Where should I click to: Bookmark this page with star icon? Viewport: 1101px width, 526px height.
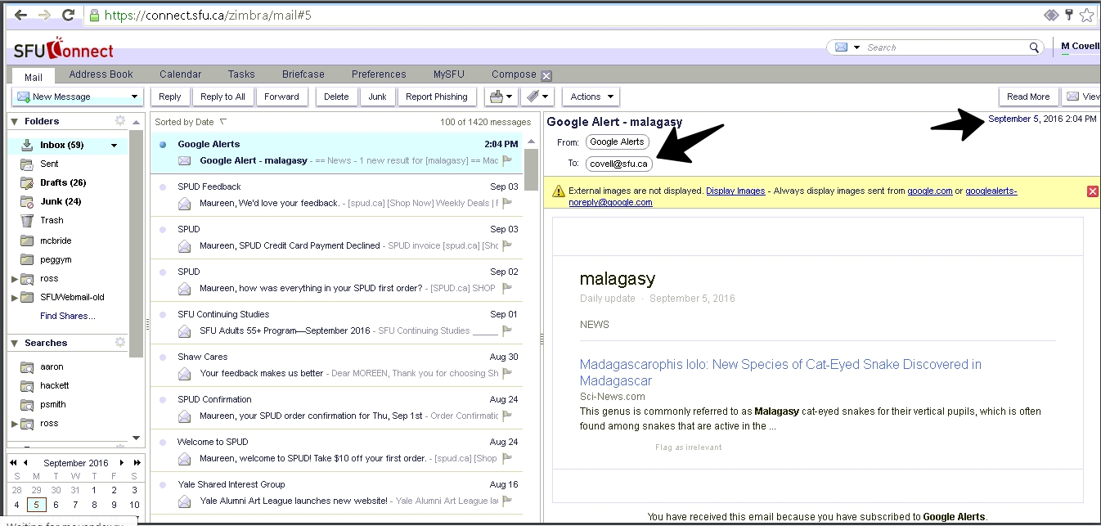tap(1085, 15)
